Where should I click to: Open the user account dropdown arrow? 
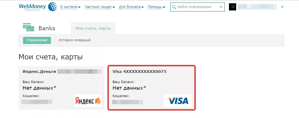click(x=282, y=7)
